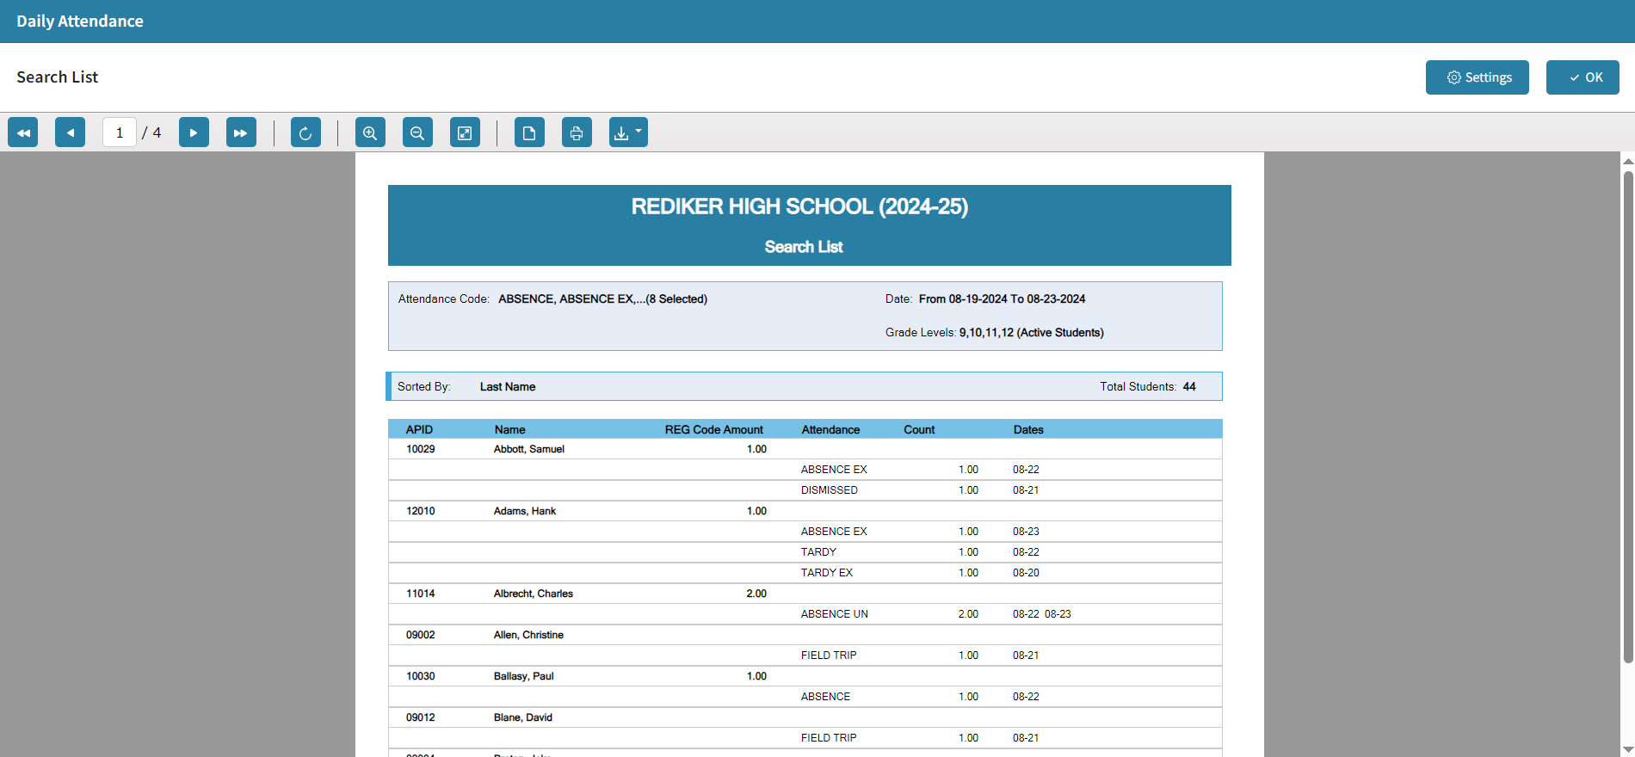Screen dimensions: 1635x757
Task: Click the DISMISSED attendance entry
Action: tap(830, 490)
